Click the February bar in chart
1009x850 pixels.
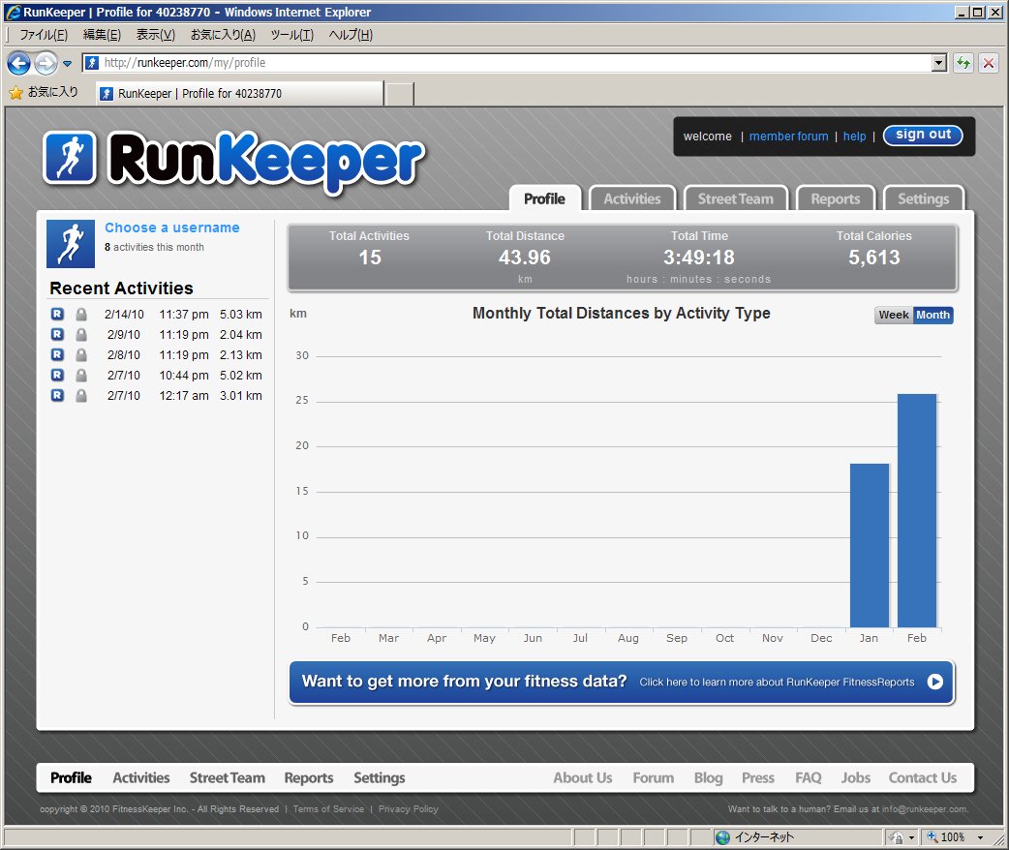click(x=917, y=510)
